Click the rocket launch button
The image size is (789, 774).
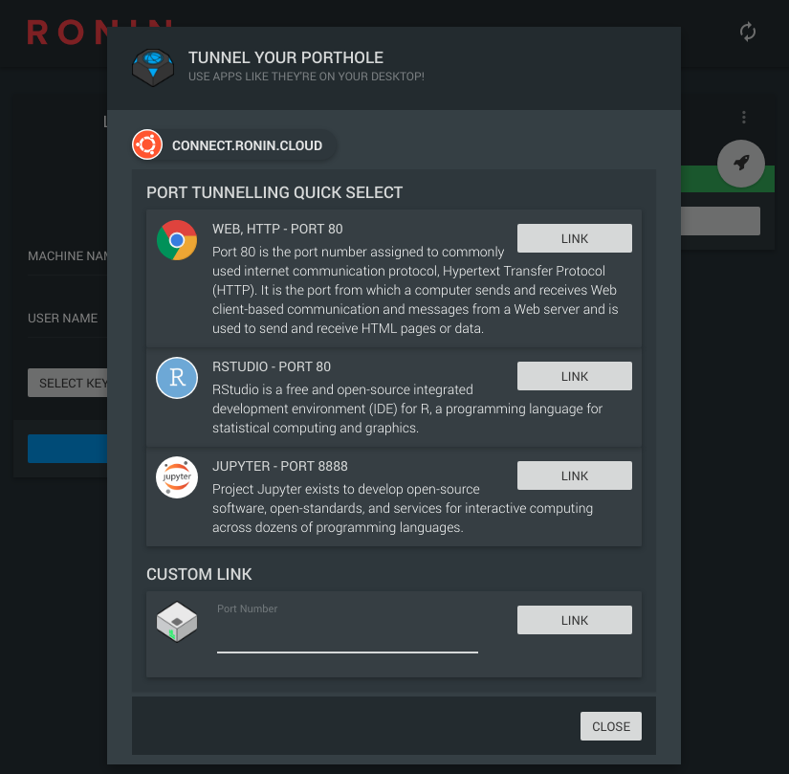[740, 163]
